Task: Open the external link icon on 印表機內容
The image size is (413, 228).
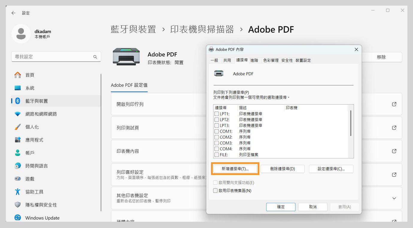Action: coord(394,151)
